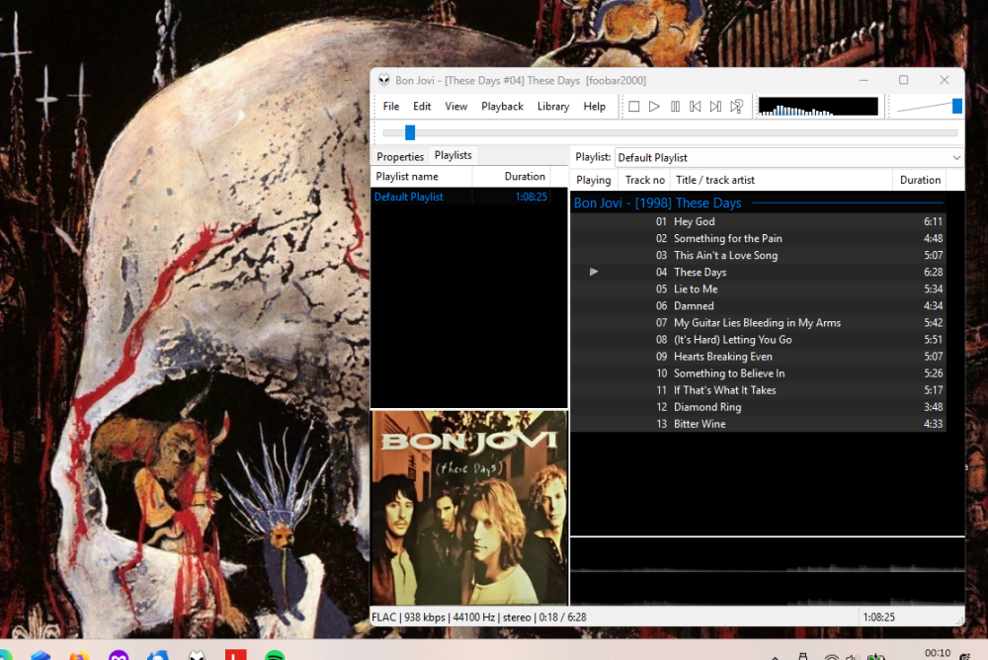The height and width of the screenshot is (660, 988).
Task: Open the Edit menu
Action: (422, 107)
